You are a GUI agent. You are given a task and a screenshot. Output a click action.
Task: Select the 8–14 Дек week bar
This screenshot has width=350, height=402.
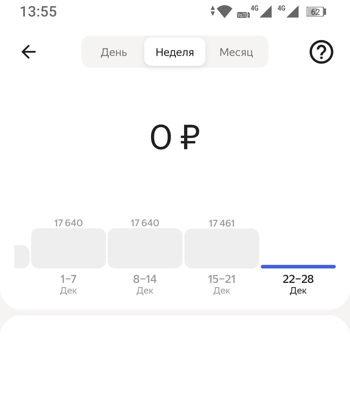pyautogui.click(x=145, y=248)
